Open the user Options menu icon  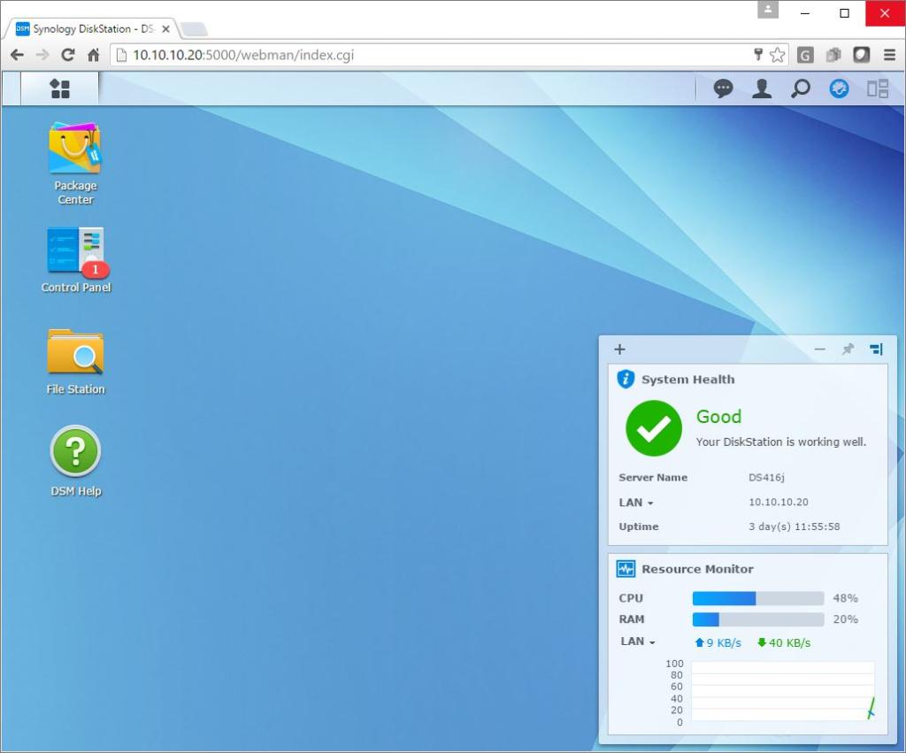[x=762, y=88]
